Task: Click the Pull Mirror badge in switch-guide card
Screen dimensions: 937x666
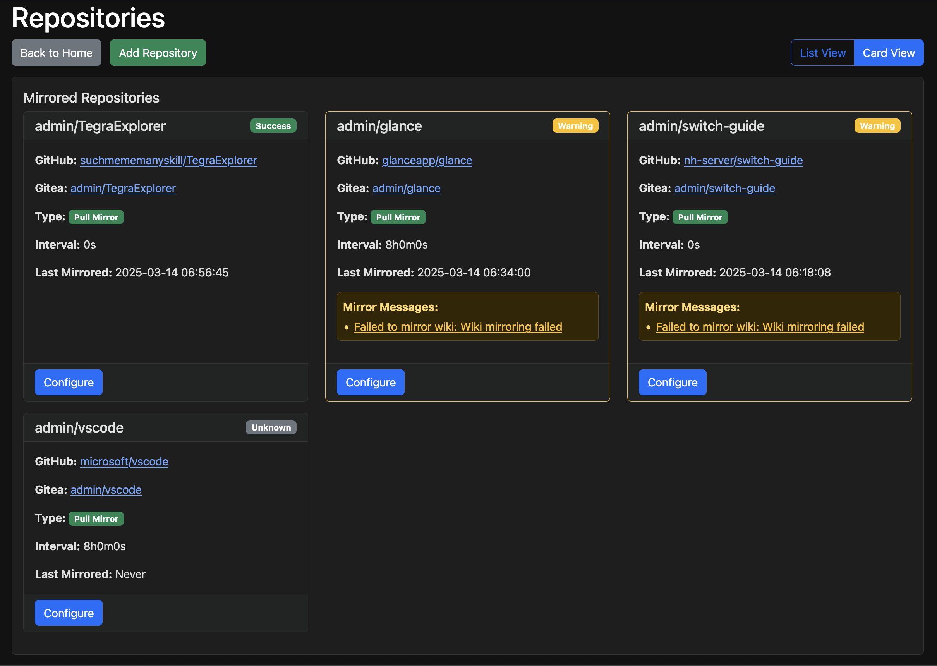Action: coord(700,217)
